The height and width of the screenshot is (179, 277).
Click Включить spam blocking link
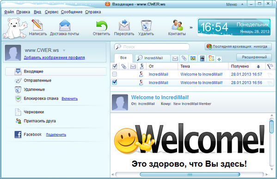point(70,99)
